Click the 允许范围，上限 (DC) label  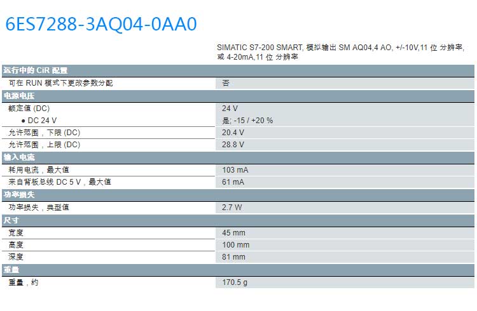coord(44,145)
